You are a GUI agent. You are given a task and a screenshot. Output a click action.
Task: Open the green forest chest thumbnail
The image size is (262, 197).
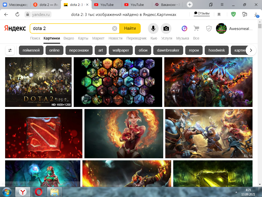pyautogui.click(x=213, y=174)
